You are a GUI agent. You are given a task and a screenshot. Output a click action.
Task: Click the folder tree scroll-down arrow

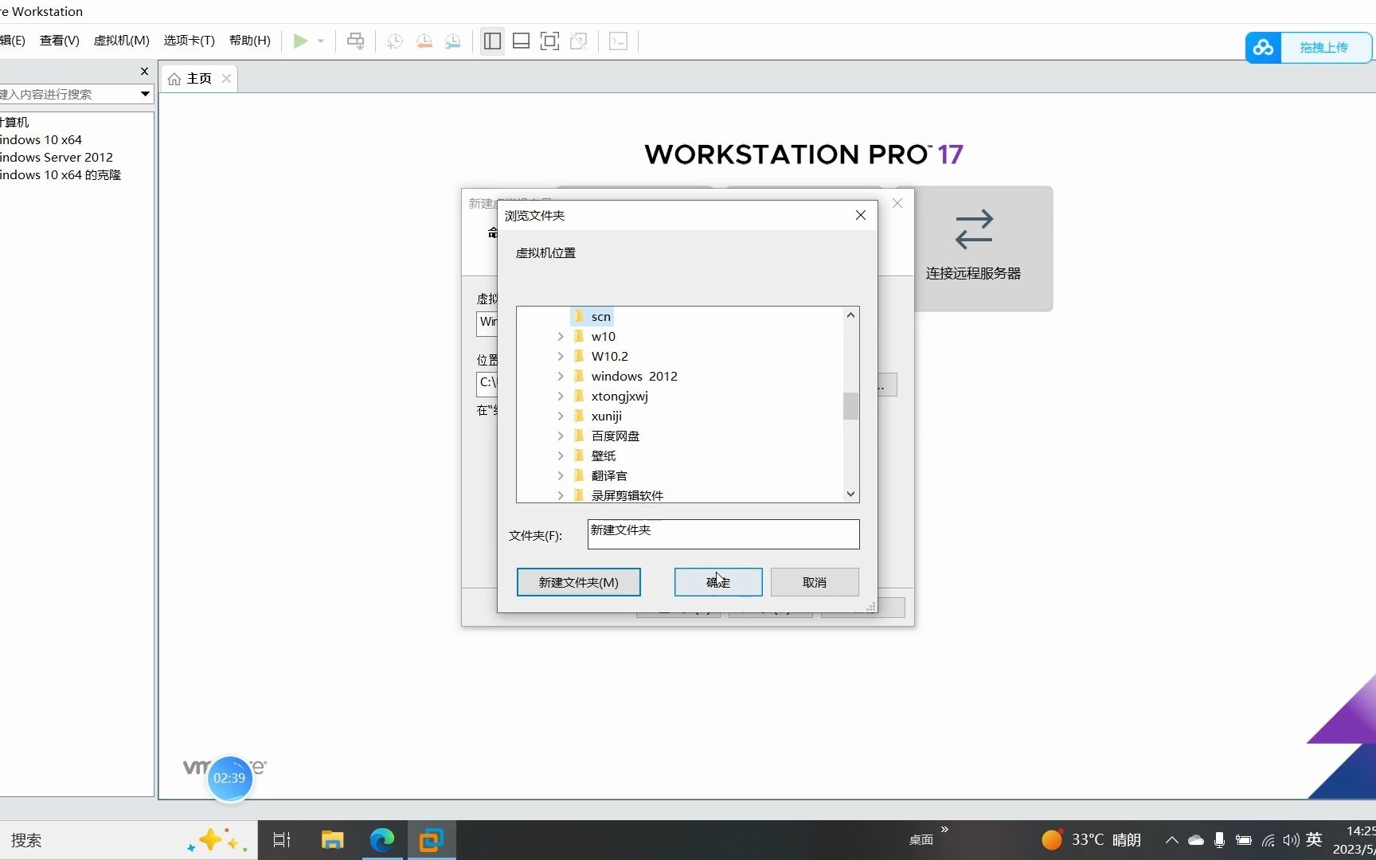coord(850,494)
